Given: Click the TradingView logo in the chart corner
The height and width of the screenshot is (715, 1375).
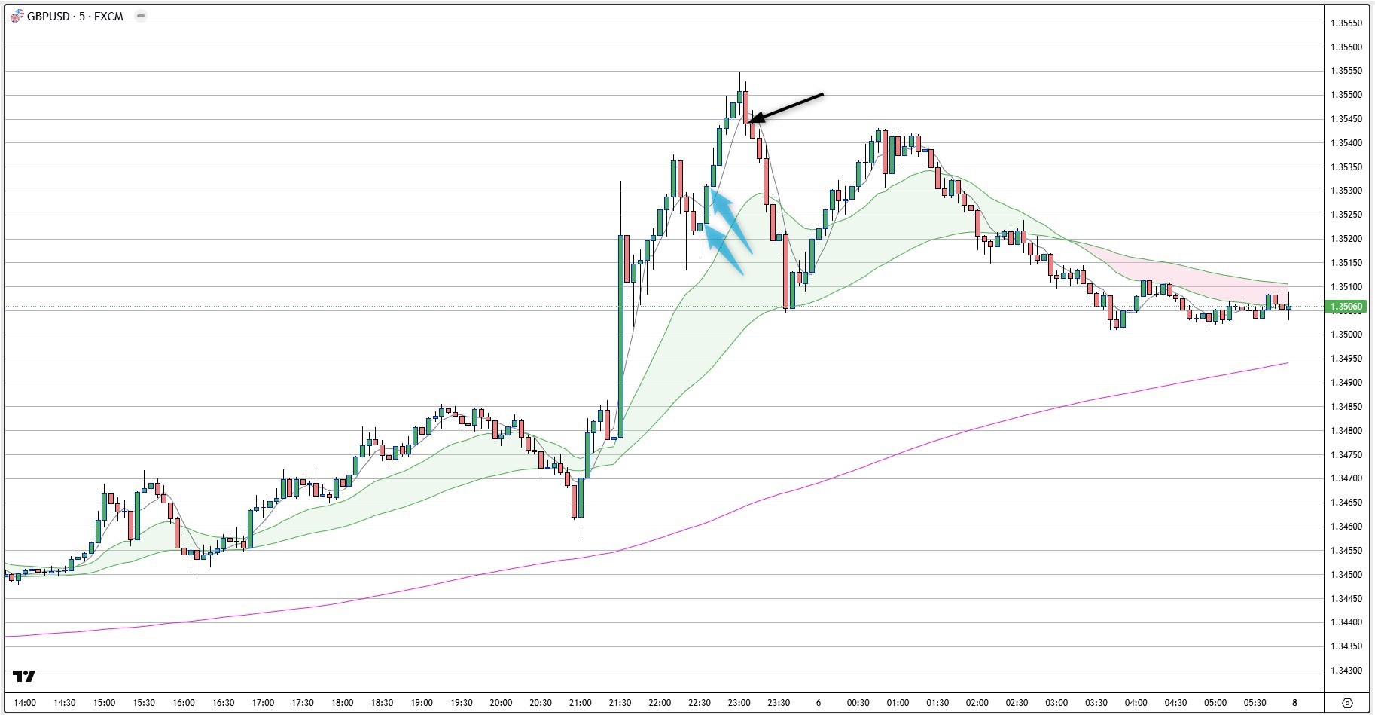Looking at the screenshot, I should (24, 676).
